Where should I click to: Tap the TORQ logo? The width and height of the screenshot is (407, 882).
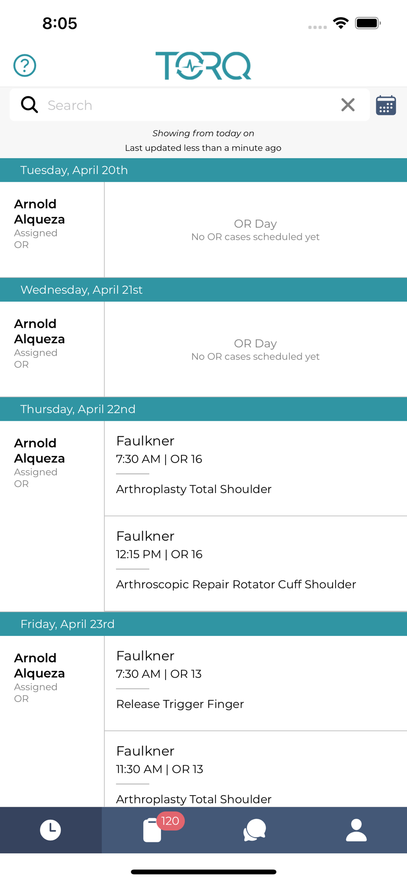[x=203, y=66]
